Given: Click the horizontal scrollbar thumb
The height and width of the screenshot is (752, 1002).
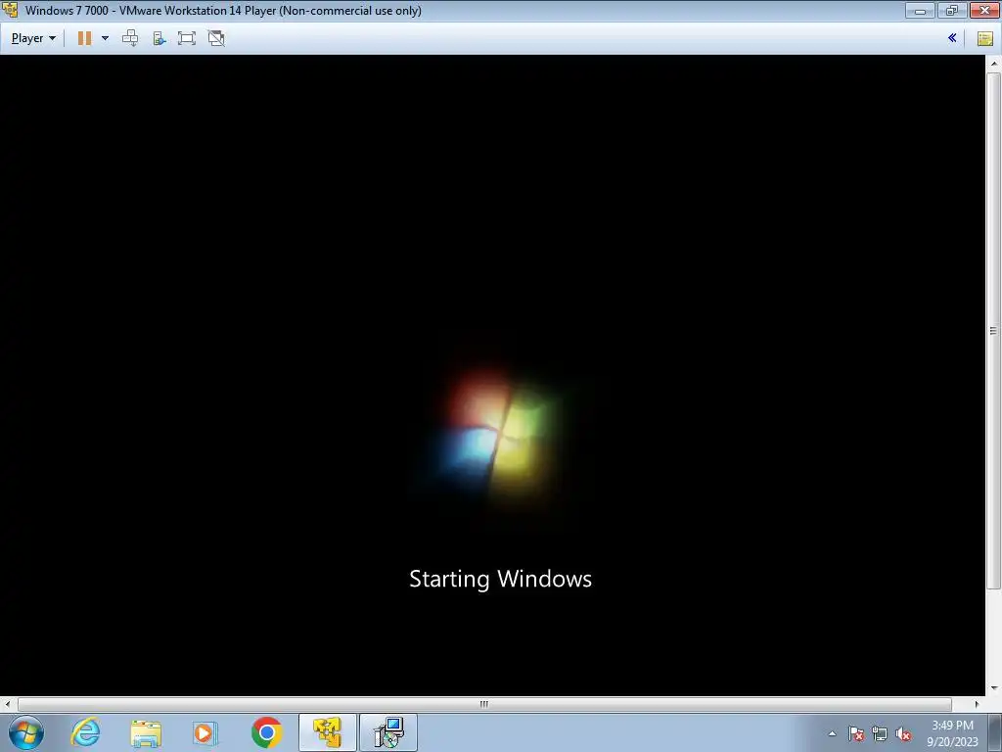Looking at the screenshot, I should pyautogui.click(x=484, y=704).
